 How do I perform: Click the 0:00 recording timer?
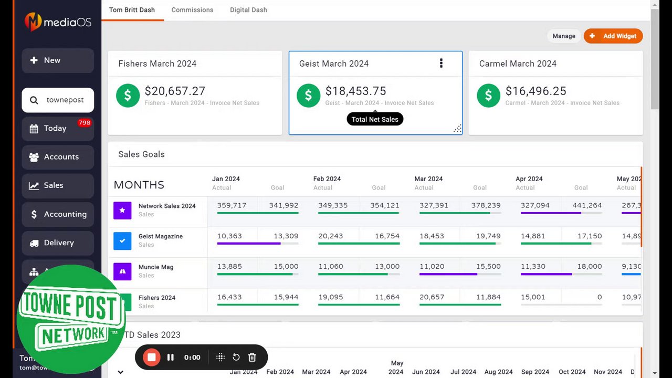tap(192, 358)
